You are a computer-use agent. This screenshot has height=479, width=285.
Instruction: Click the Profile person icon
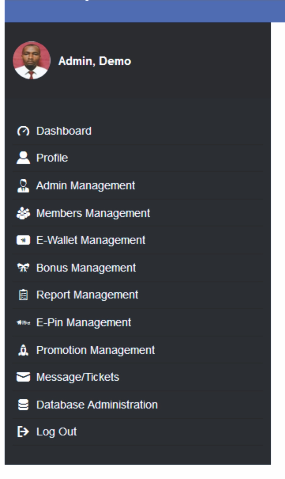[x=23, y=158]
